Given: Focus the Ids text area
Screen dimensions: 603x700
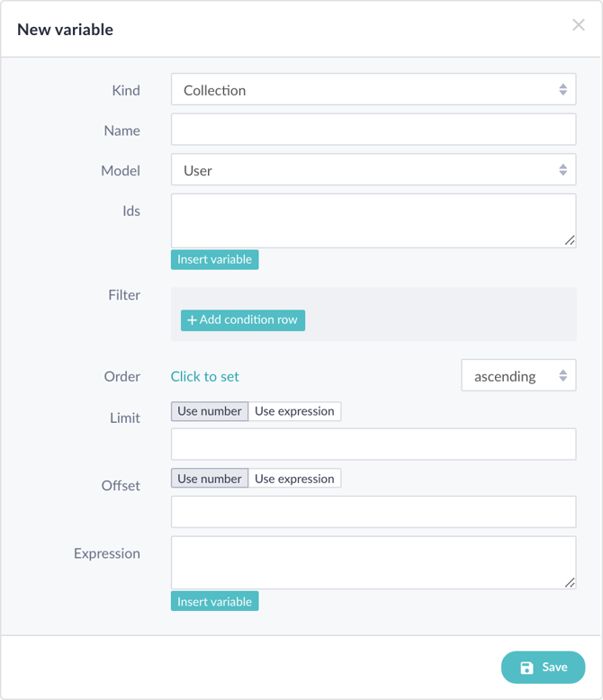Looking at the screenshot, I should 373,220.
